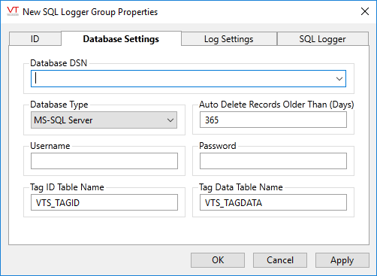Go to the SQL Logger tab
Screen dimensions: 377x276
click(322, 39)
